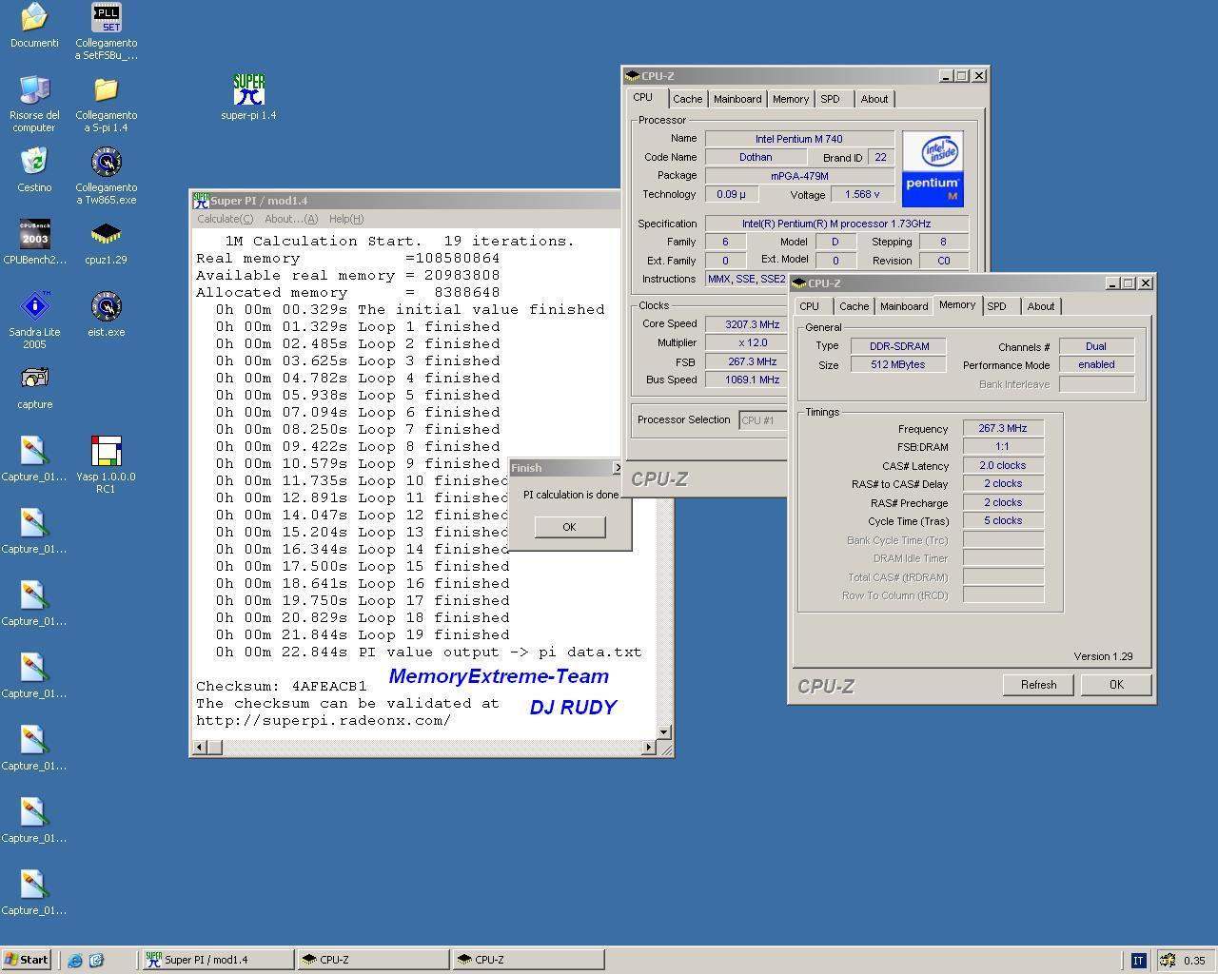Screen dimensions: 1218x974
Task: Click the Cycle Time (Tras) 5 clocks value
Action: tap(1003, 520)
